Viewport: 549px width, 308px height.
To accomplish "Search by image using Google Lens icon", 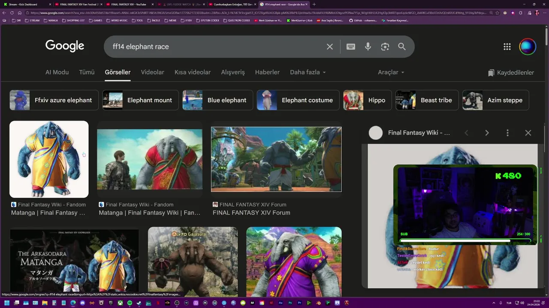I will tap(385, 47).
